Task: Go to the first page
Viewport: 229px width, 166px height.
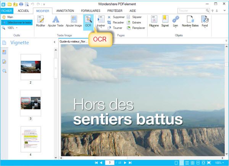Action: pos(96,163)
